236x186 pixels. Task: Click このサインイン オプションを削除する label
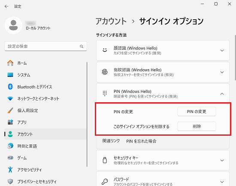click(x=141, y=126)
